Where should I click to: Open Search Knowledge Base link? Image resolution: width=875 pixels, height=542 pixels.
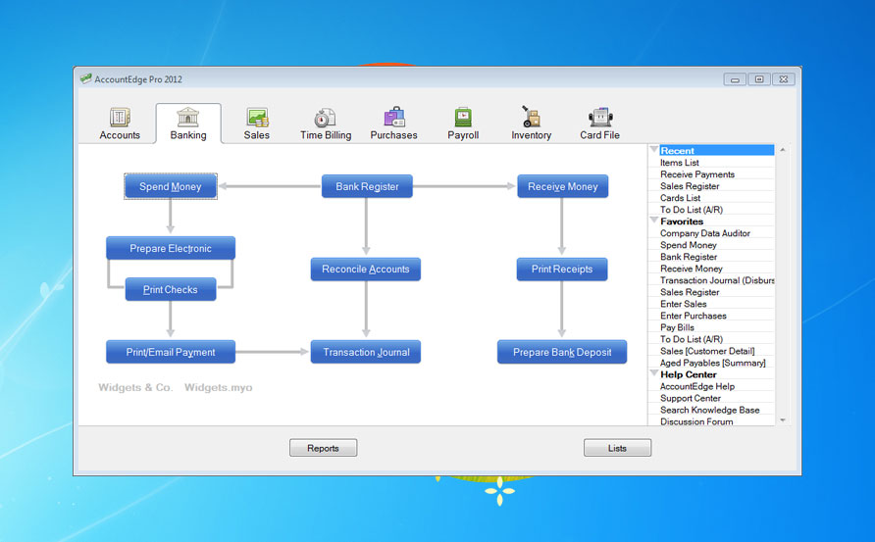pos(710,410)
